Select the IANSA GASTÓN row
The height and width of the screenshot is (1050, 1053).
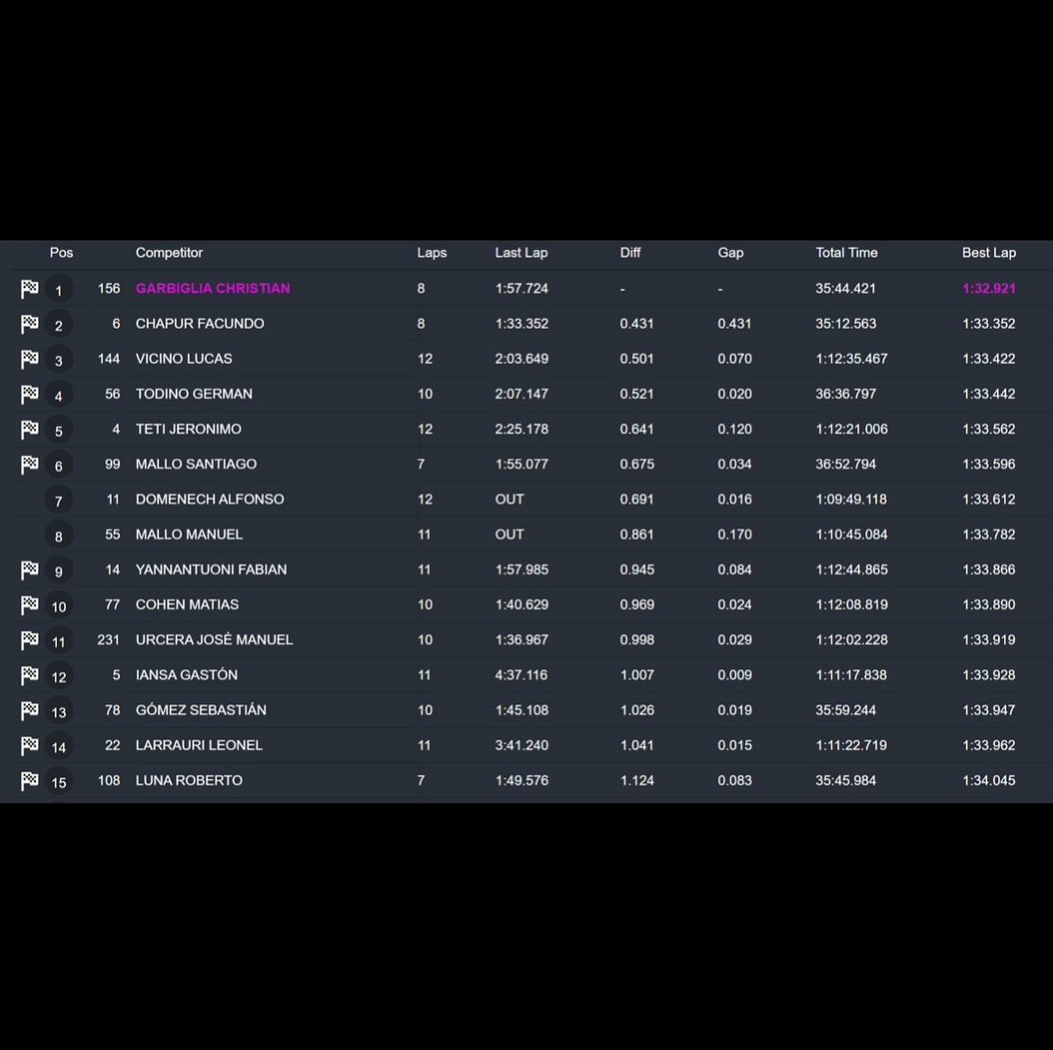click(526, 674)
